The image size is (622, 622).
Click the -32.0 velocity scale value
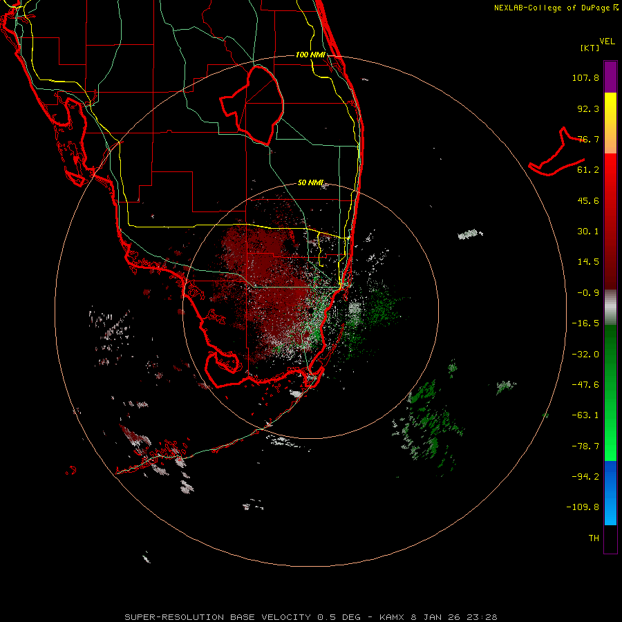point(585,355)
